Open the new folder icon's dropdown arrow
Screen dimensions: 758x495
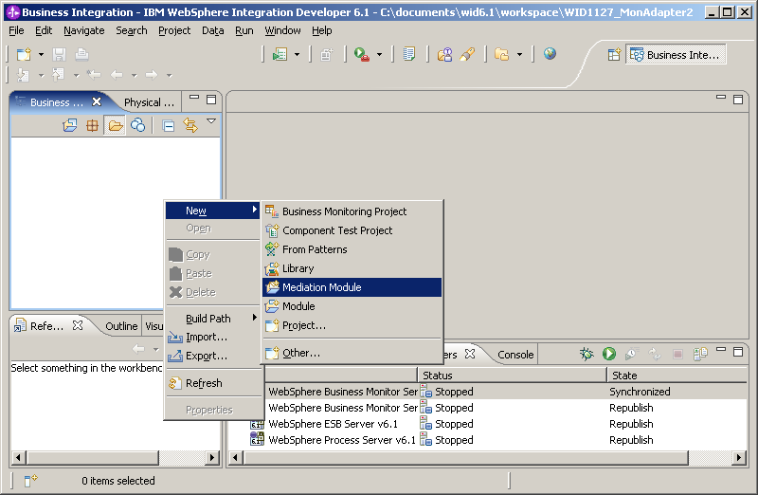[x=519, y=55]
